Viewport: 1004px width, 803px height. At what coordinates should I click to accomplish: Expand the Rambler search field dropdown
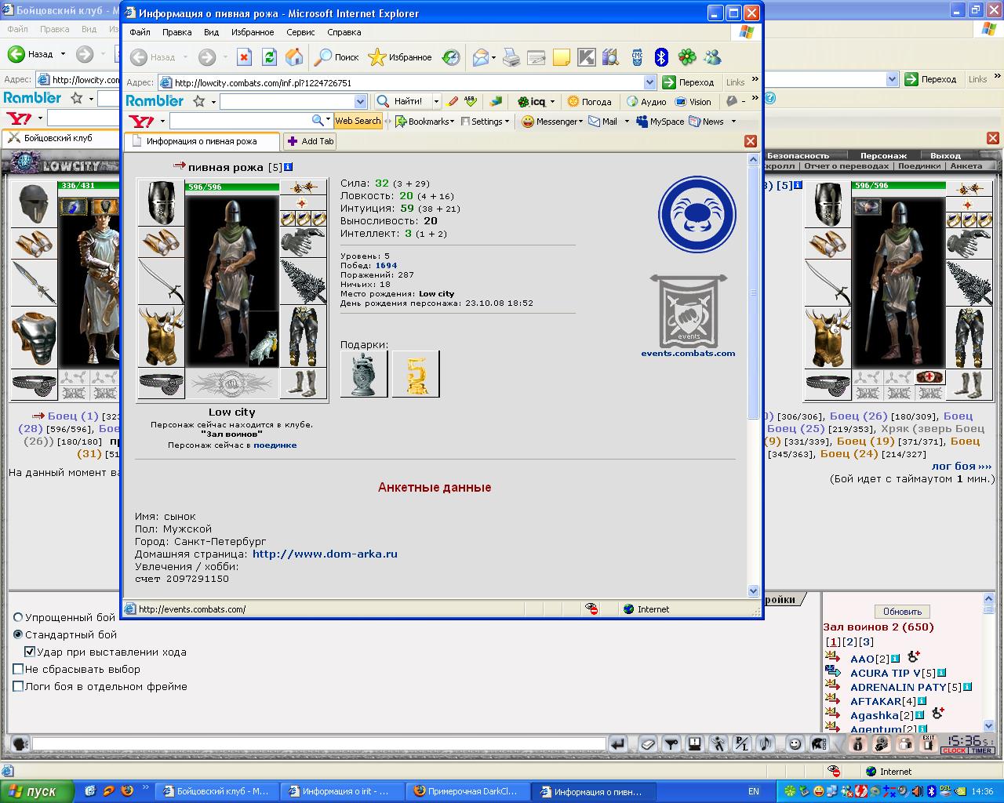pyautogui.click(x=360, y=101)
